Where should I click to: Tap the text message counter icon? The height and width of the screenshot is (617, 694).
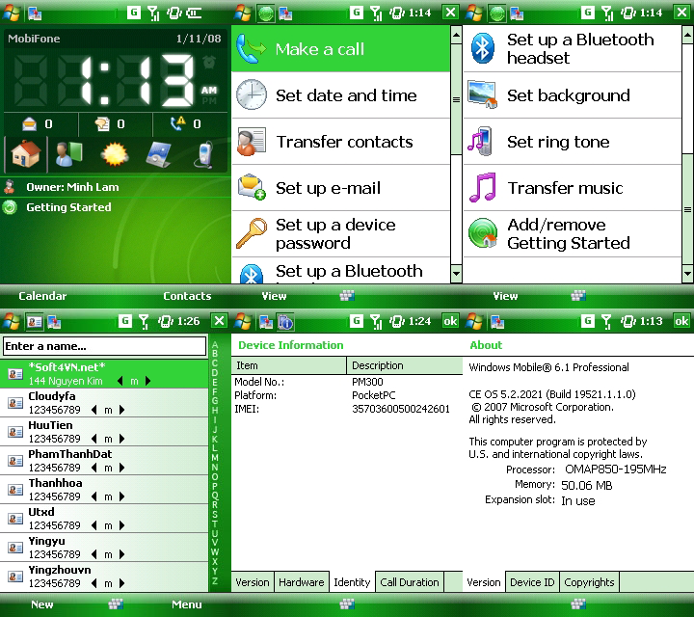tap(103, 124)
